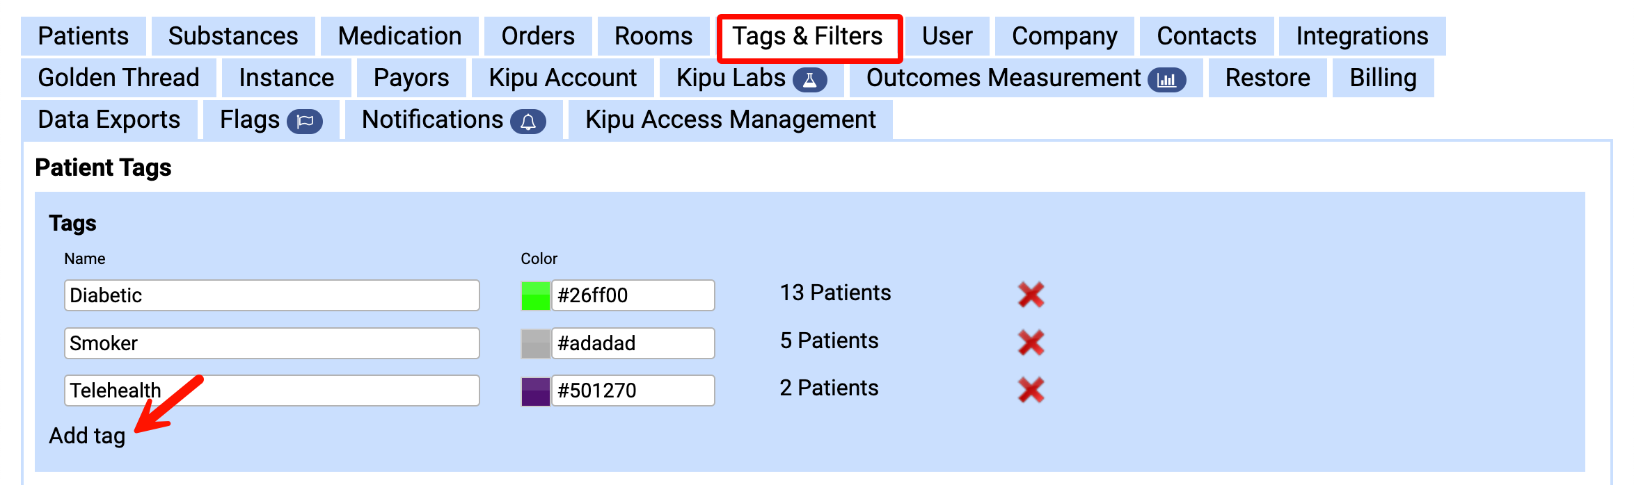This screenshot has height=485, width=1634.
Task: Click the chart icon on Outcomes Measurement
Action: pos(1166,80)
